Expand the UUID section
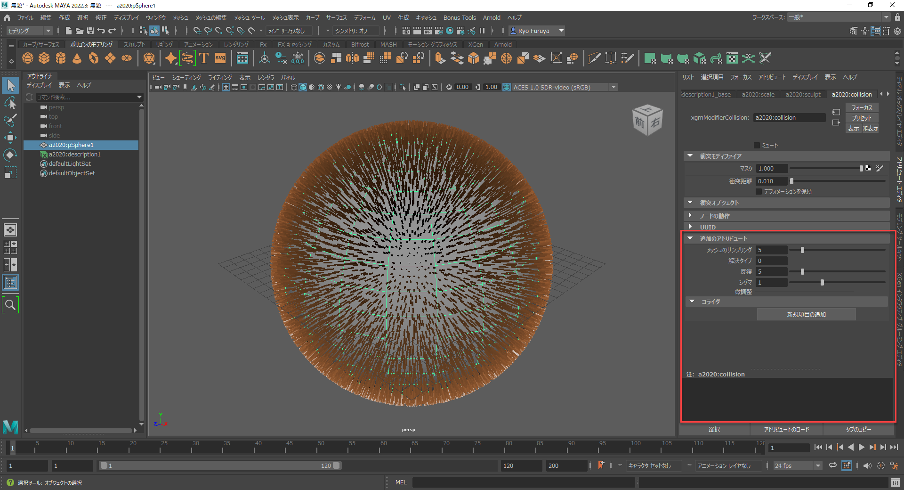 (690, 227)
